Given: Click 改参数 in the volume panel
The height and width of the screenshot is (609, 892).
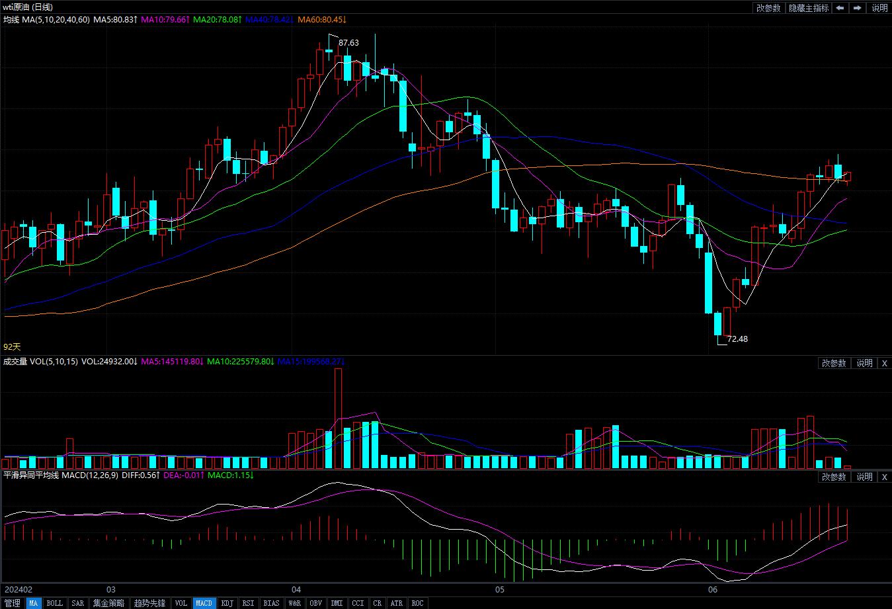Looking at the screenshot, I should (x=834, y=363).
